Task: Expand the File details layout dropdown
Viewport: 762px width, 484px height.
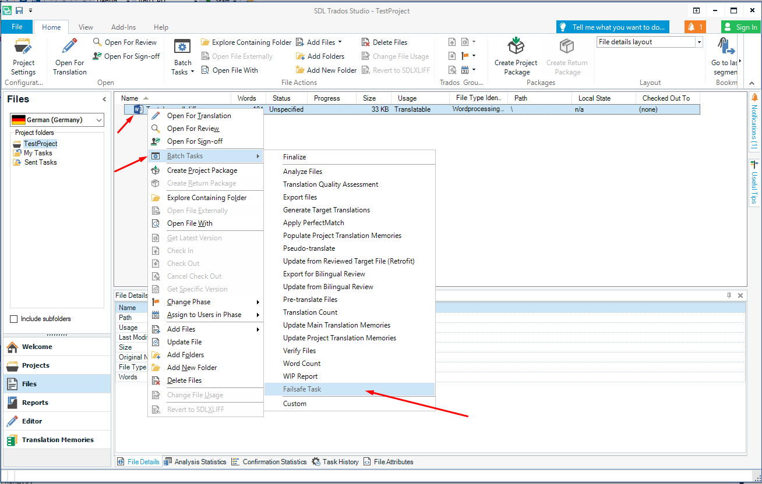Action: pyautogui.click(x=698, y=42)
